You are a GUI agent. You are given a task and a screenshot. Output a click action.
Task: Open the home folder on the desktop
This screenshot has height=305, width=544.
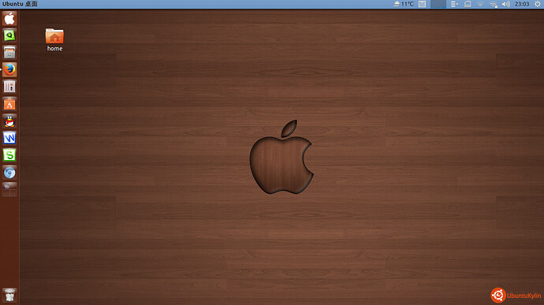(x=54, y=40)
